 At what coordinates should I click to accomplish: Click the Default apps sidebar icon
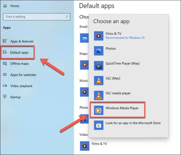click(5, 52)
